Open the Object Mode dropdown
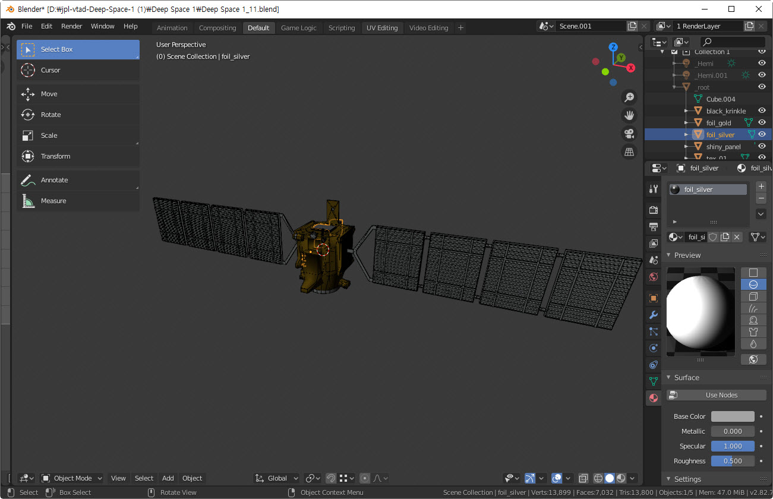The image size is (773, 499). click(72, 478)
